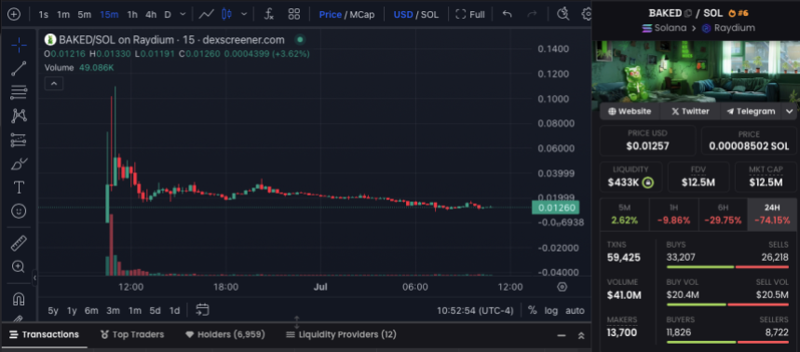This screenshot has height=352, width=800.
Task: Switch chart to MCap view
Action: (x=362, y=14)
